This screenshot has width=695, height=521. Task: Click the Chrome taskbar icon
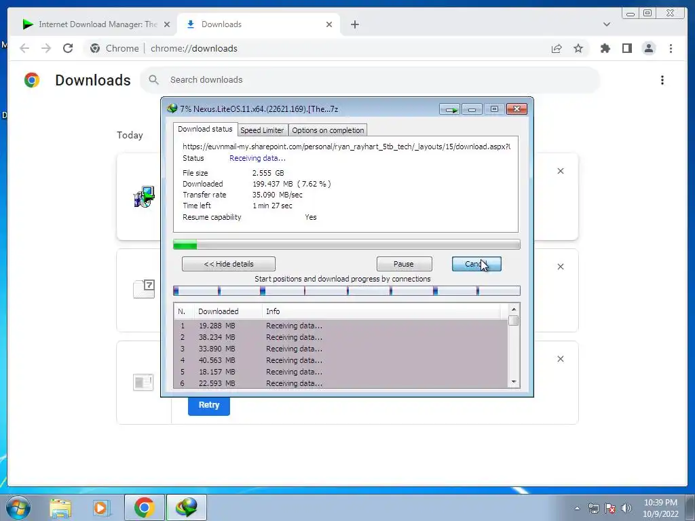coord(144,507)
